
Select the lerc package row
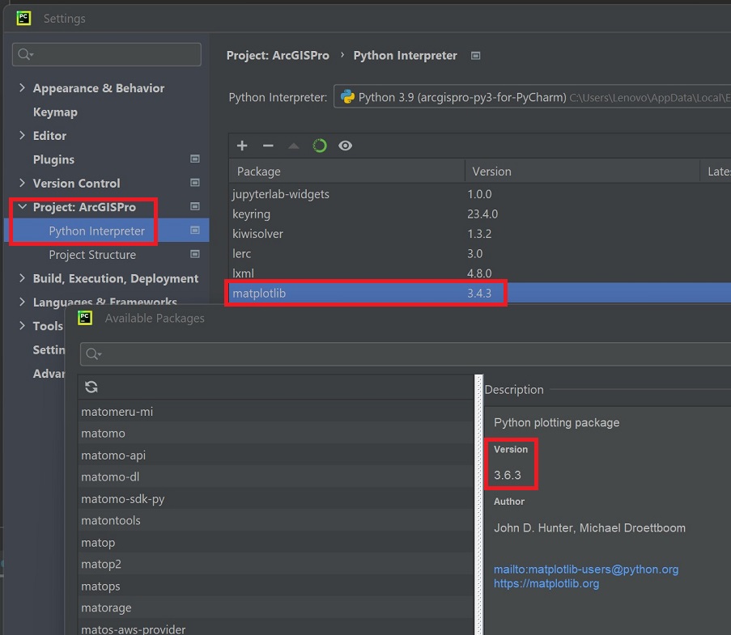[480, 253]
